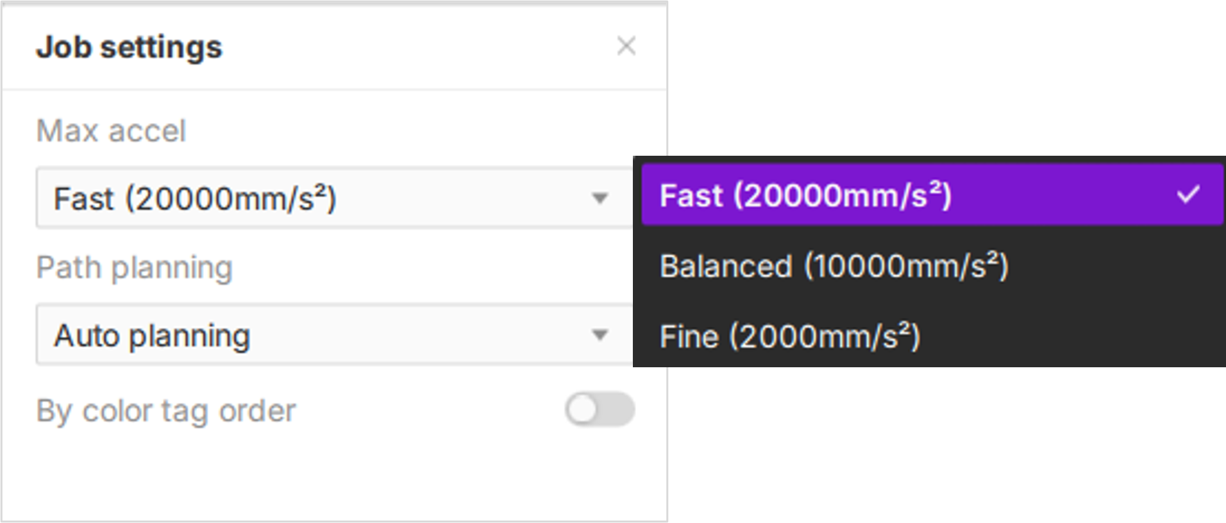Close the Job settings panel
The image size is (1226, 523).
[x=626, y=46]
